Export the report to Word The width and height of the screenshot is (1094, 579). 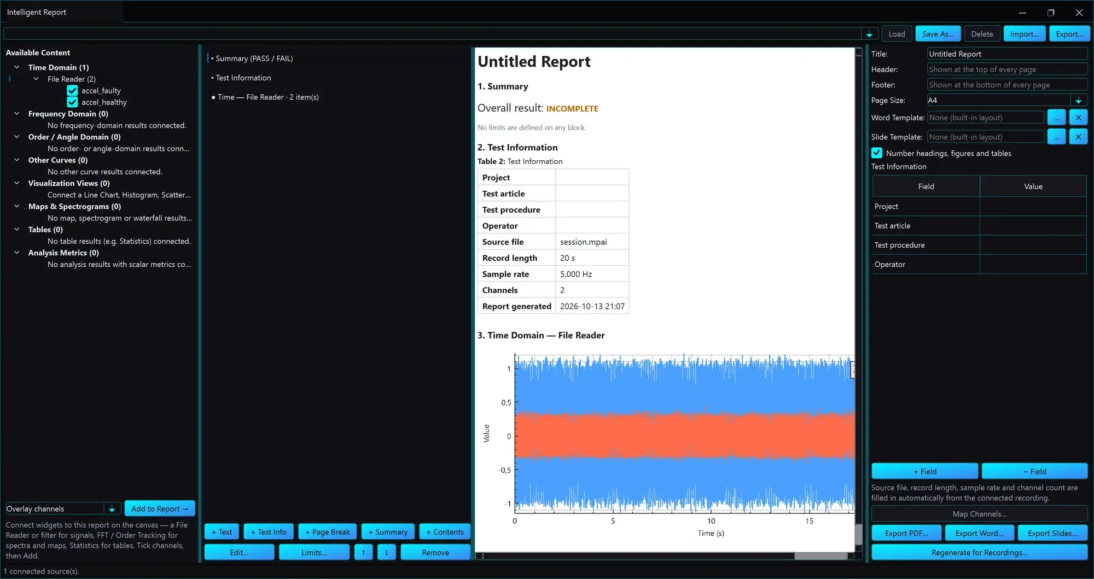(979, 533)
